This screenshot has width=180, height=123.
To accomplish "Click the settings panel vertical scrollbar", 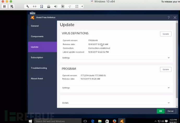I will [177, 60].
